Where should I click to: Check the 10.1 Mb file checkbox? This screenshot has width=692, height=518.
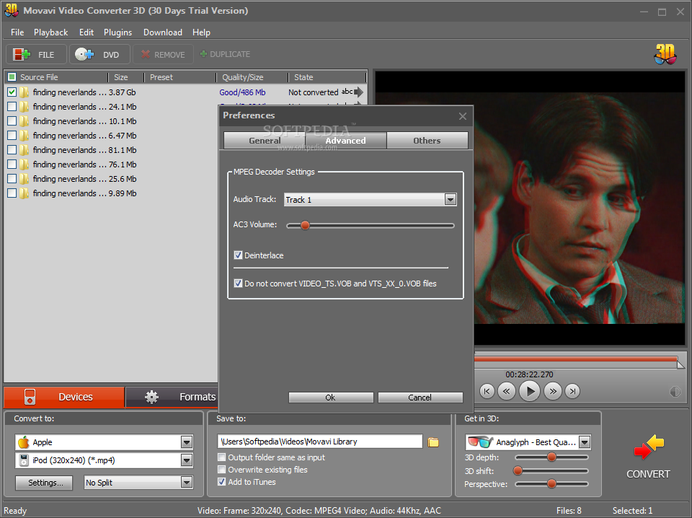pos(12,121)
